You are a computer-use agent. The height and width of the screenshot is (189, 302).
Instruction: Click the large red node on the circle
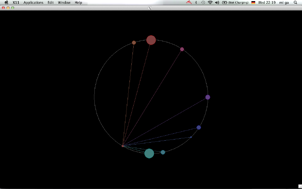[x=151, y=40]
